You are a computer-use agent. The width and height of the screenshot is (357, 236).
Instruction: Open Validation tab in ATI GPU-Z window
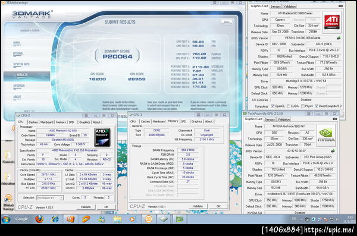(290, 7)
